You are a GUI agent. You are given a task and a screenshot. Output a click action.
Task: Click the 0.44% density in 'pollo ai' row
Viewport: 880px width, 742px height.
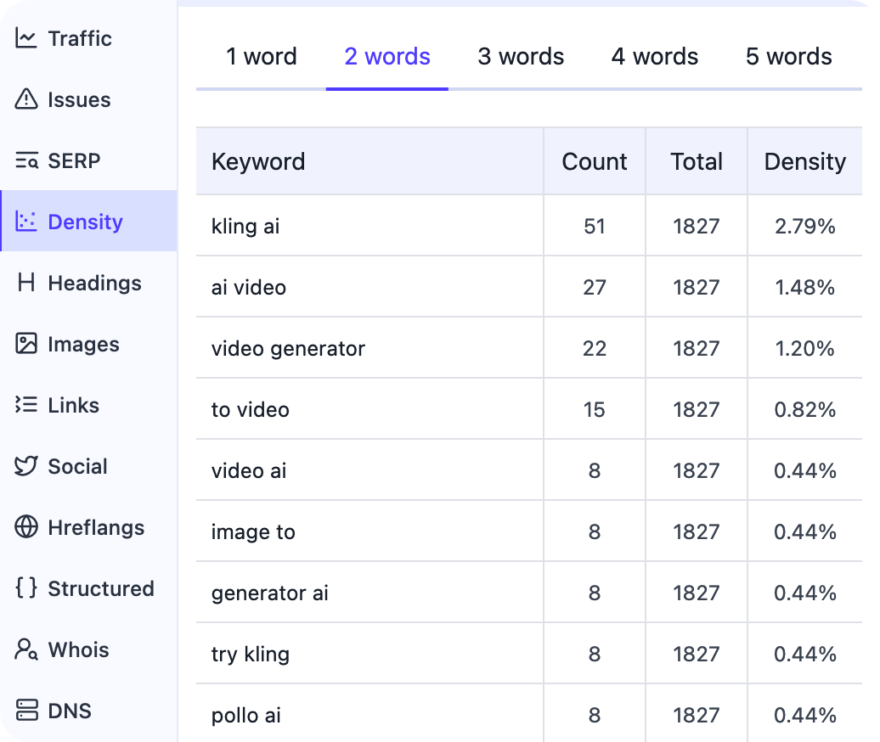[804, 716]
